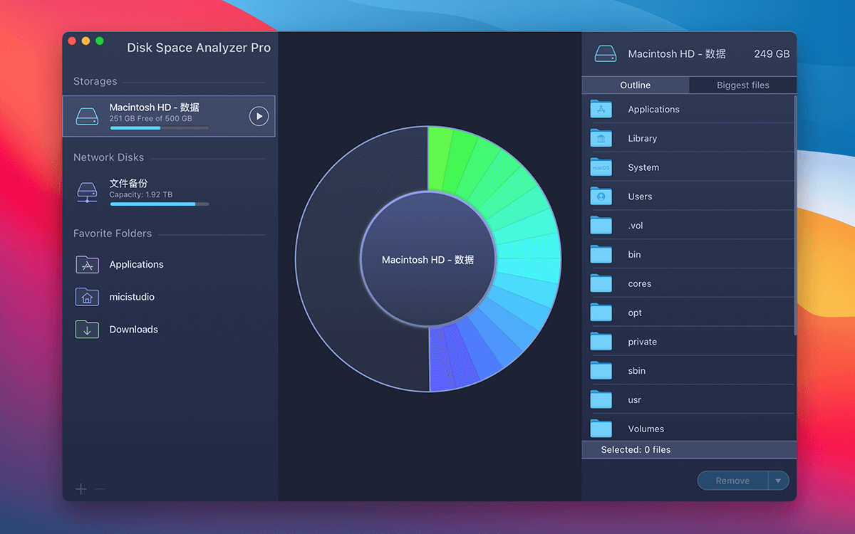The width and height of the screenshot is (855, 534).
Task: Click the sbin folder icon
Action: pos(601,371)
